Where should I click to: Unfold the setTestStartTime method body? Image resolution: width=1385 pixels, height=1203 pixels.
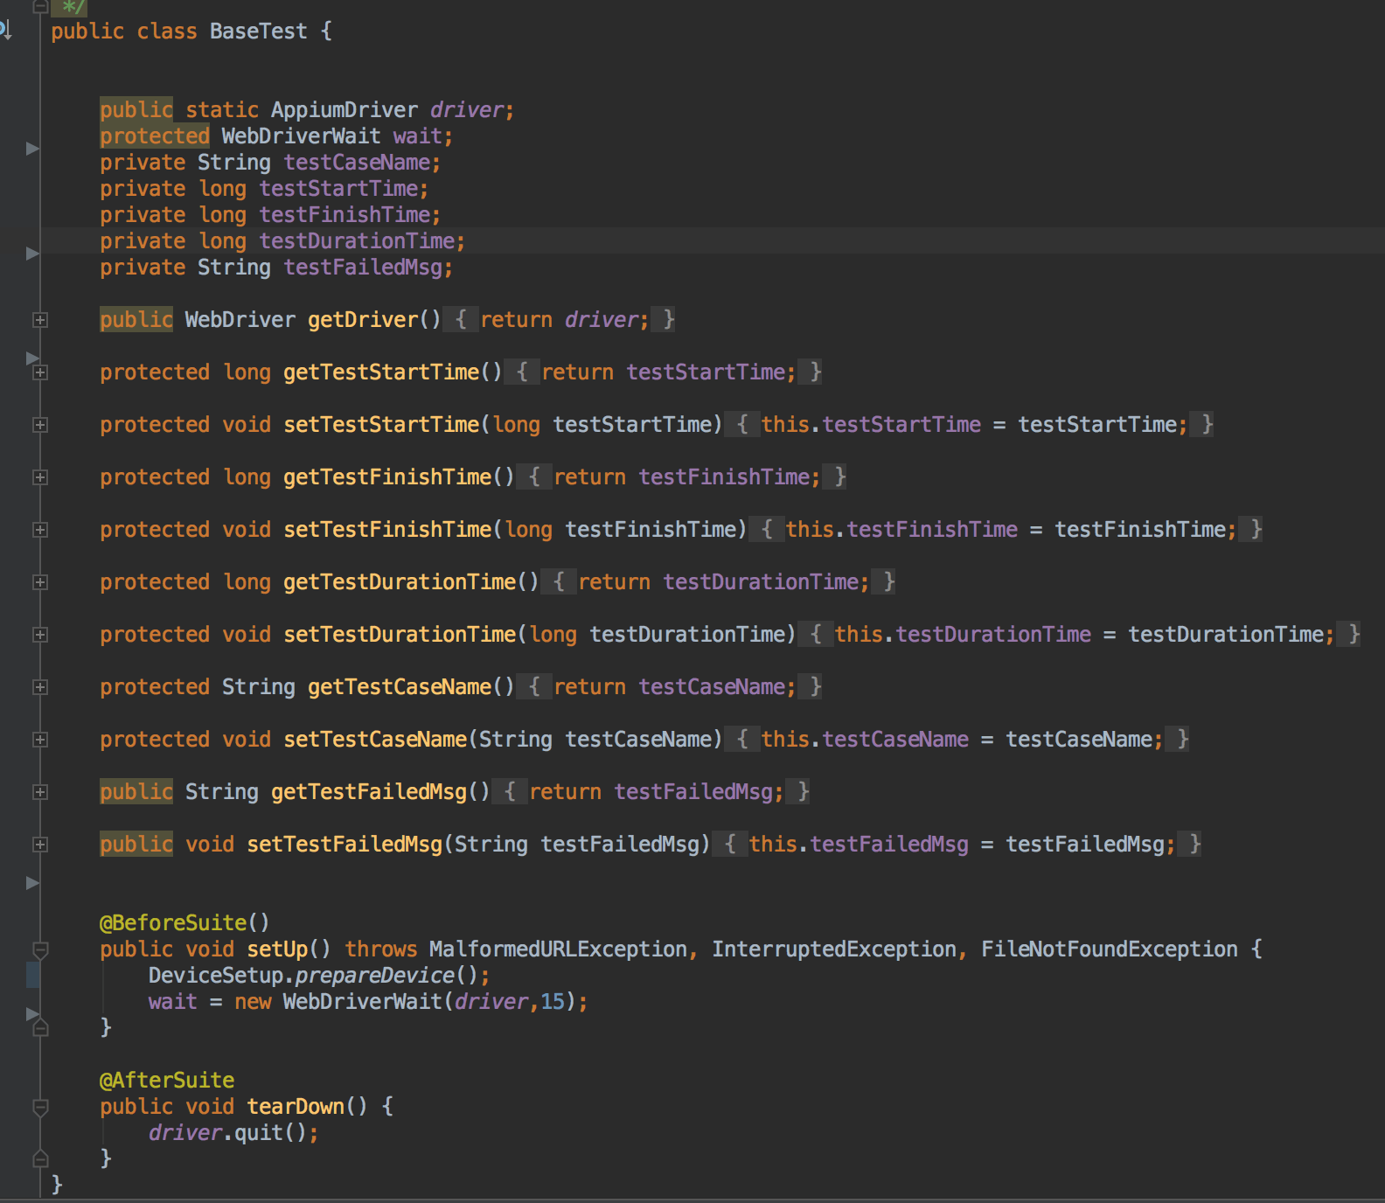40,425
